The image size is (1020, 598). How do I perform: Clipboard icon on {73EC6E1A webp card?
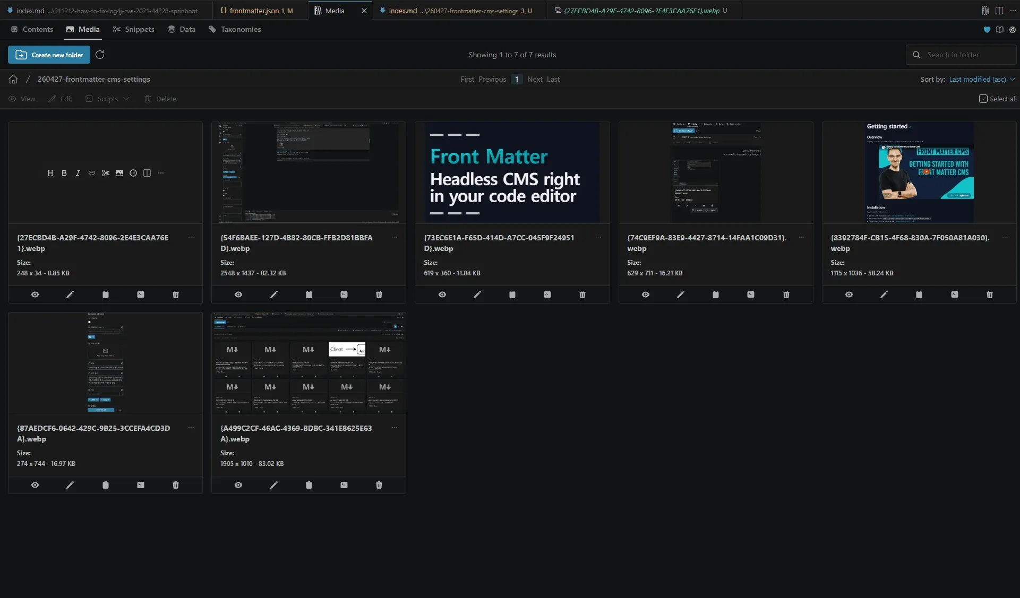coord(512,294)
